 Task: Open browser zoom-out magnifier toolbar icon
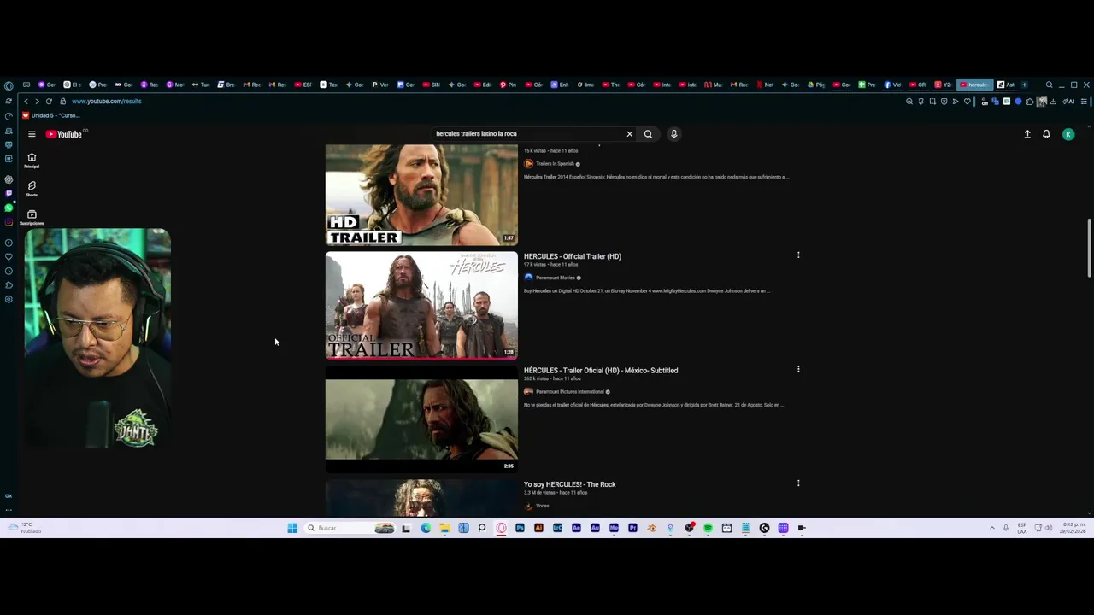(909, 102)
